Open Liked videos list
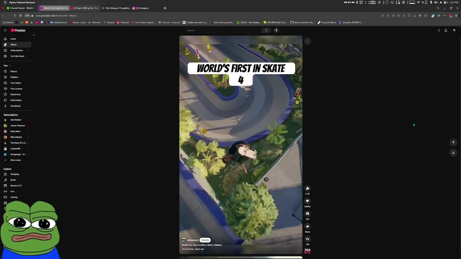Image resolution: width=461 pixels, height=259 pixels. (x=16, y=100)
